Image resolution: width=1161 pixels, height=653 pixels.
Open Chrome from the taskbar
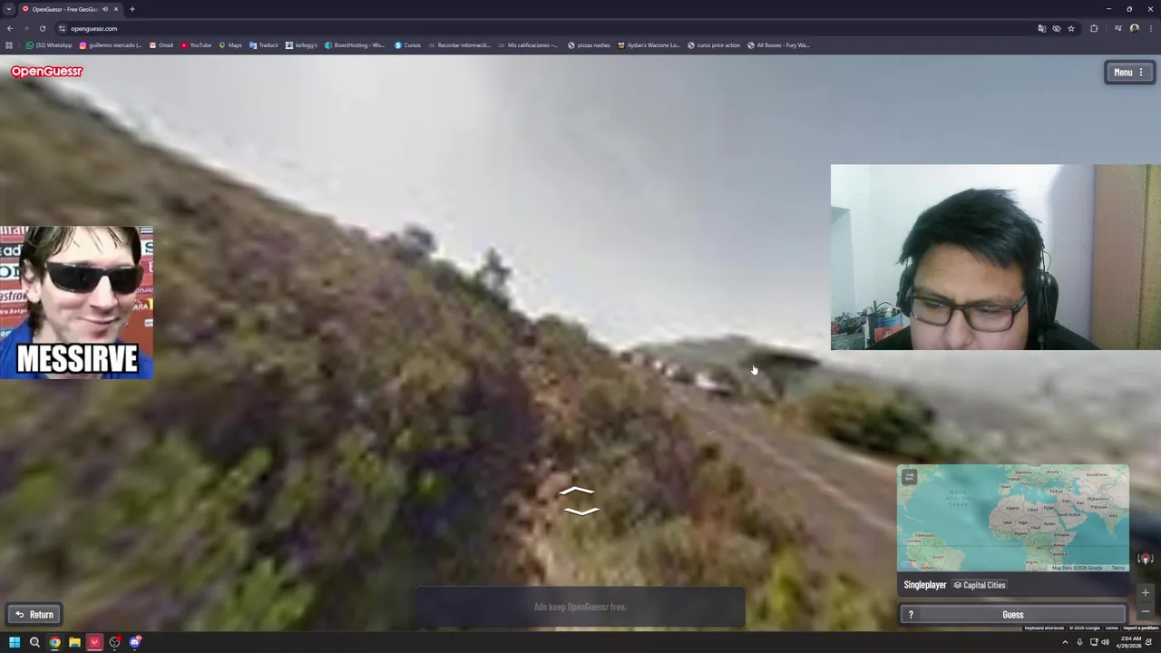[54, 642]
